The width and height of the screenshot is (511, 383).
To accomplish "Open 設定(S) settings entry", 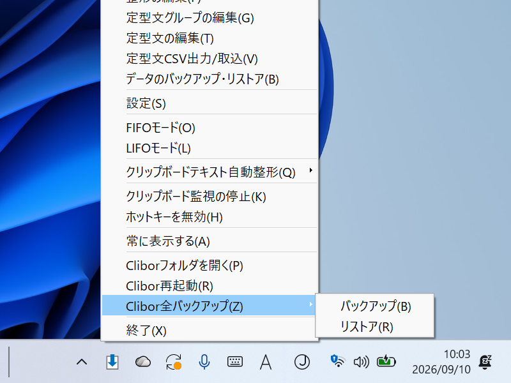I will coord(210,103).
